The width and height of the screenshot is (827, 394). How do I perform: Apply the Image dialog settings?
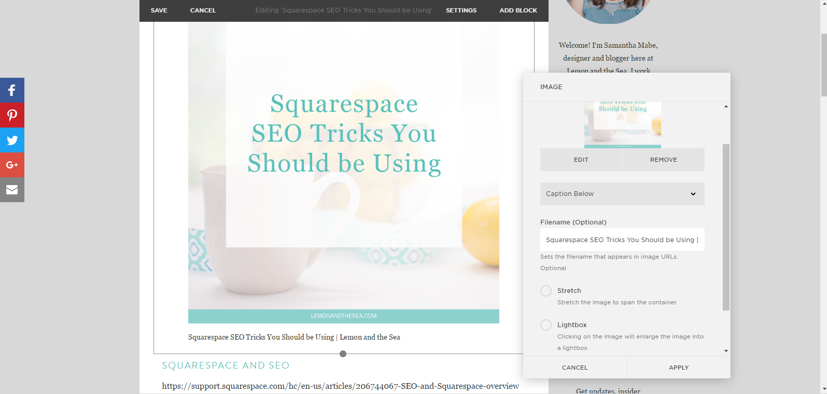tap(679, 368)
